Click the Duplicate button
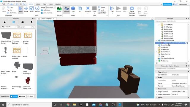This screenshot has width=190, height=107. [x=12, y=13]
